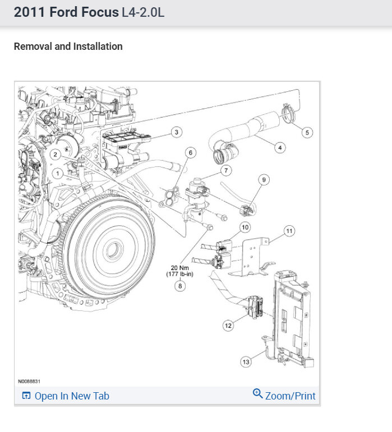Click the magnifier zoom icon
The image size is (392, 432).
point(257,393)
